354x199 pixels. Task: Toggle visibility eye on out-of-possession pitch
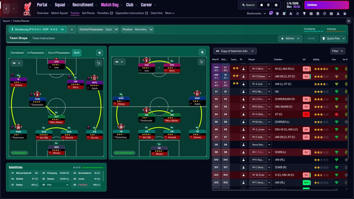(x=119, y=62)
